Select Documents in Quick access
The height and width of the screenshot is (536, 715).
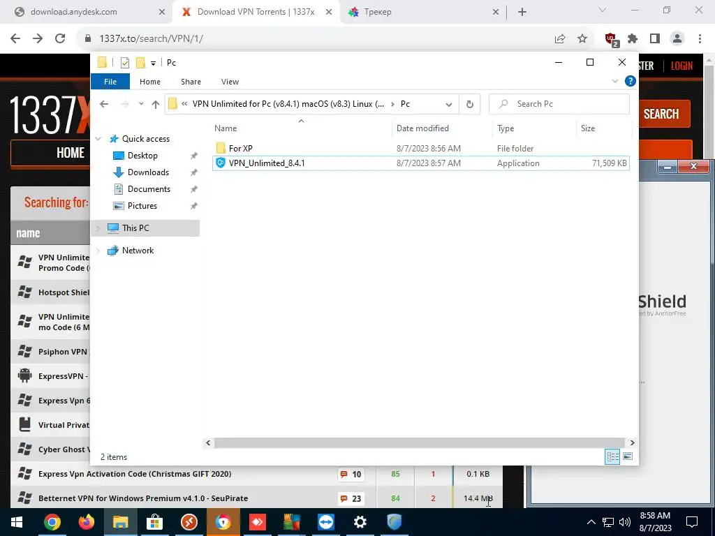click(x=149, y=189)
